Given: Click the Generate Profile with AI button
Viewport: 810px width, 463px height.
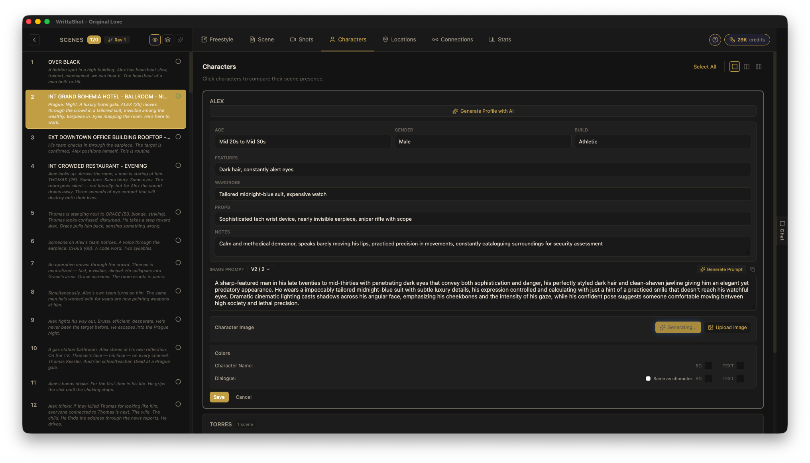Looking at the screenshot, I should [x=483, y=111].
